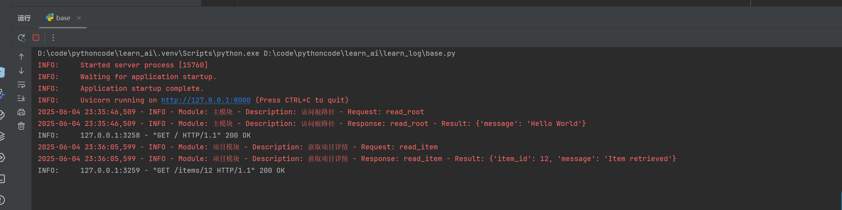
Task: Open the Problems tool window
Action: (2, 200)
